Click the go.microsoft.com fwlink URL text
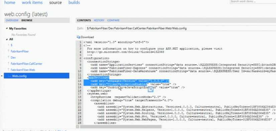The height and width of the screenshot is (131, 276). (126, 52)
